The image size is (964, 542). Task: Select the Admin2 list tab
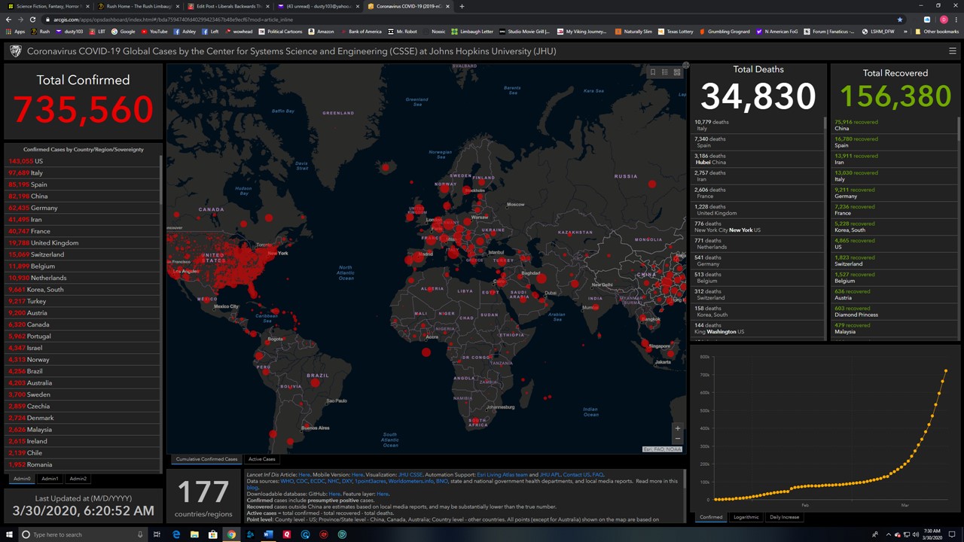78,479
